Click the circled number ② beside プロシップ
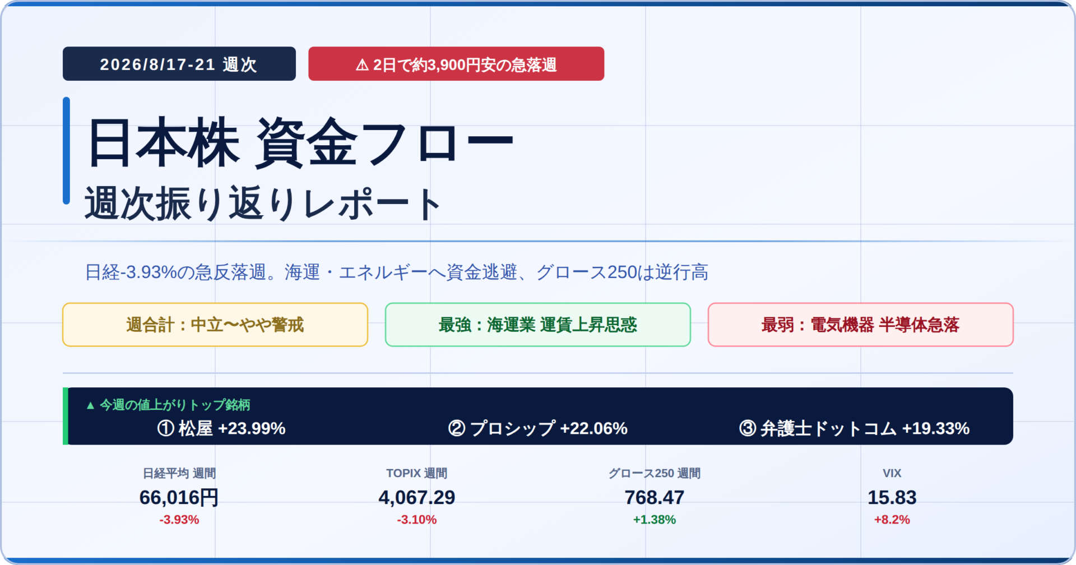The height and width of the screenshot is (565, 1076). point(457,428)
